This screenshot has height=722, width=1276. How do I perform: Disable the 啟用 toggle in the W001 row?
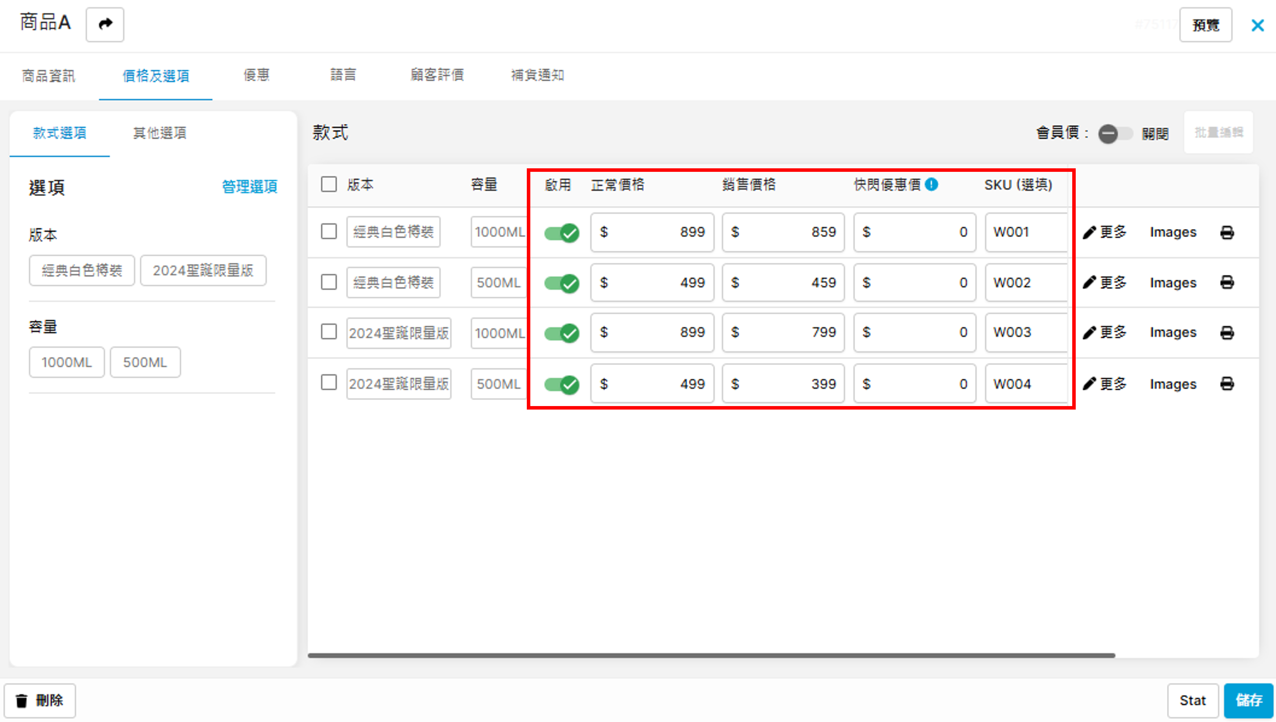pos(561,232)
